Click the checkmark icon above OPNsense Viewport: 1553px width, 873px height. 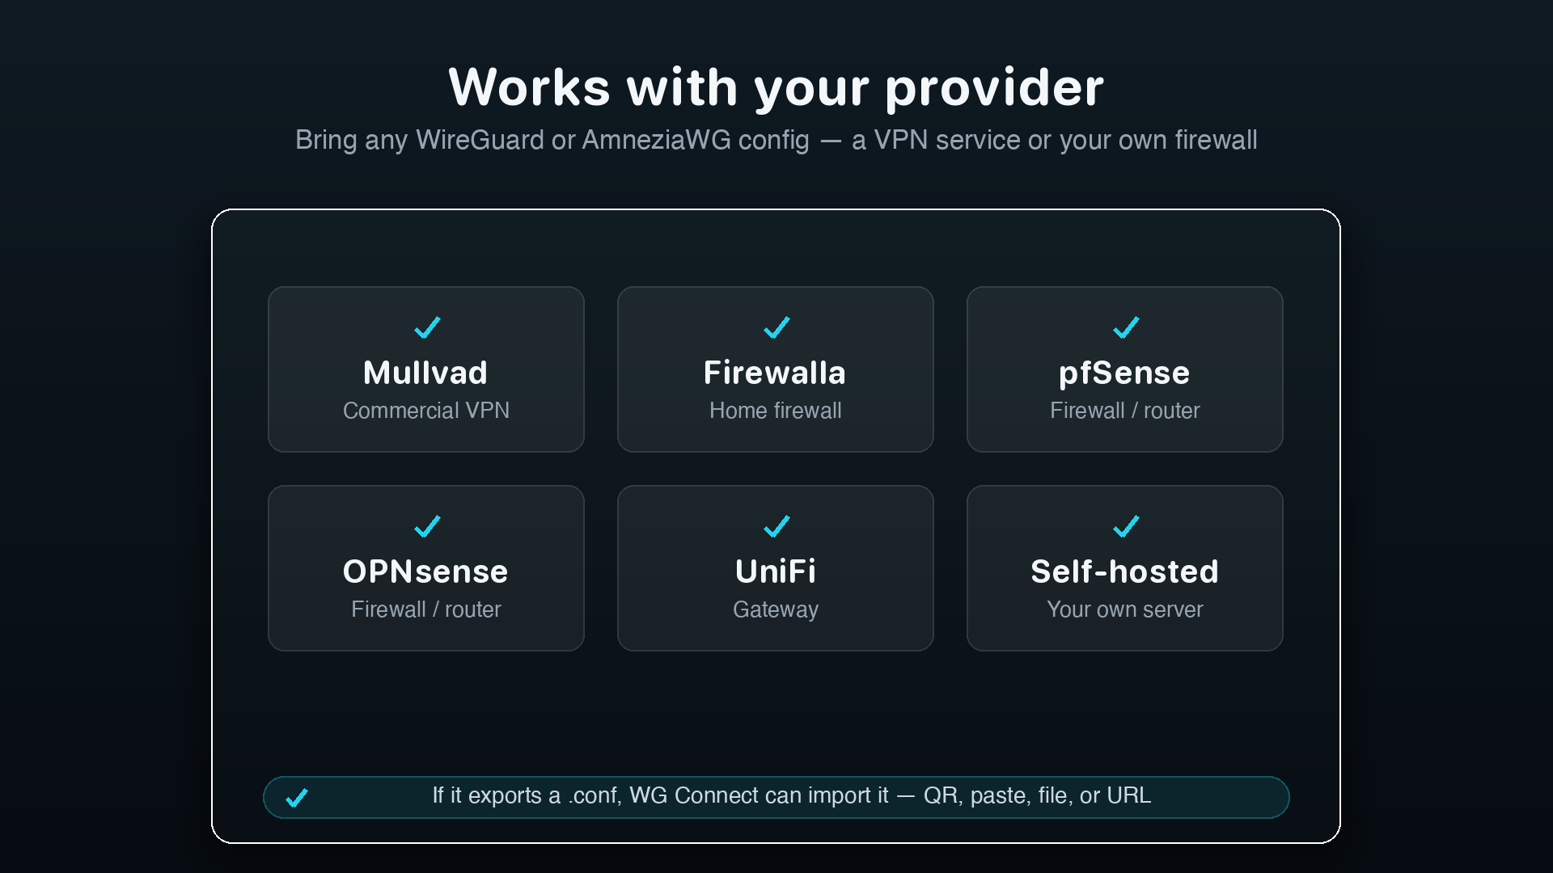[x=427, y=526]
